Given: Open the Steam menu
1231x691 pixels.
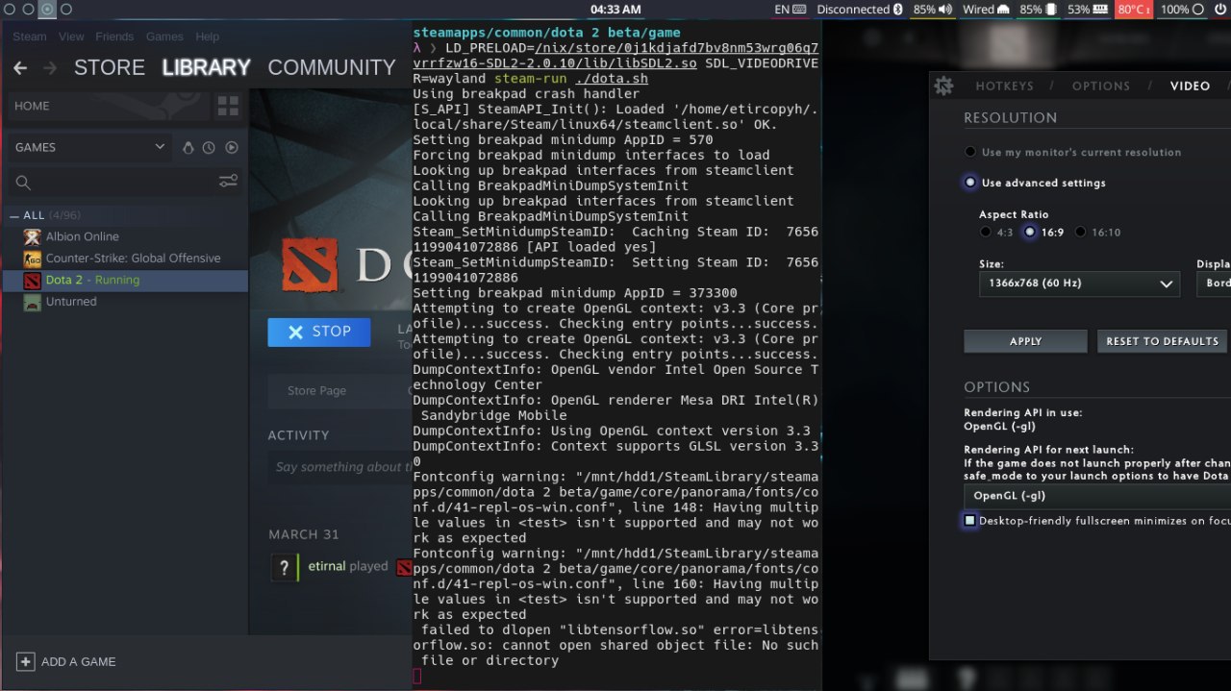Looking at the screenshot, I should click(x=29, y=37).
